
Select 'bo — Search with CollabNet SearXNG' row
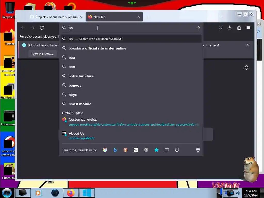point(131,39)
